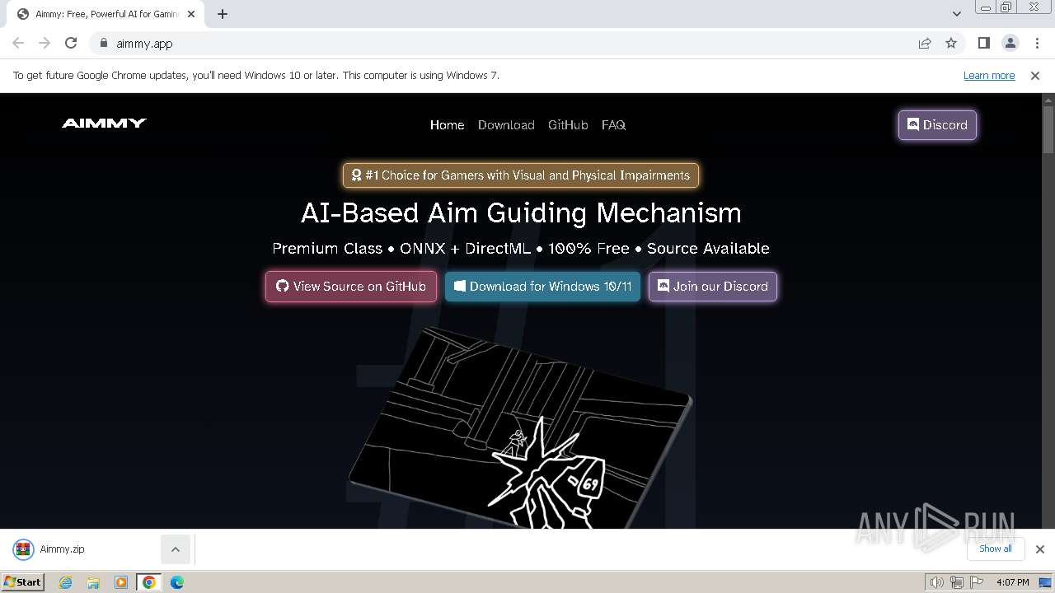The height and width of the screenshot is (593, 1055).
Task: Click the scrollbar up arrow
Action: point(1048,100)
